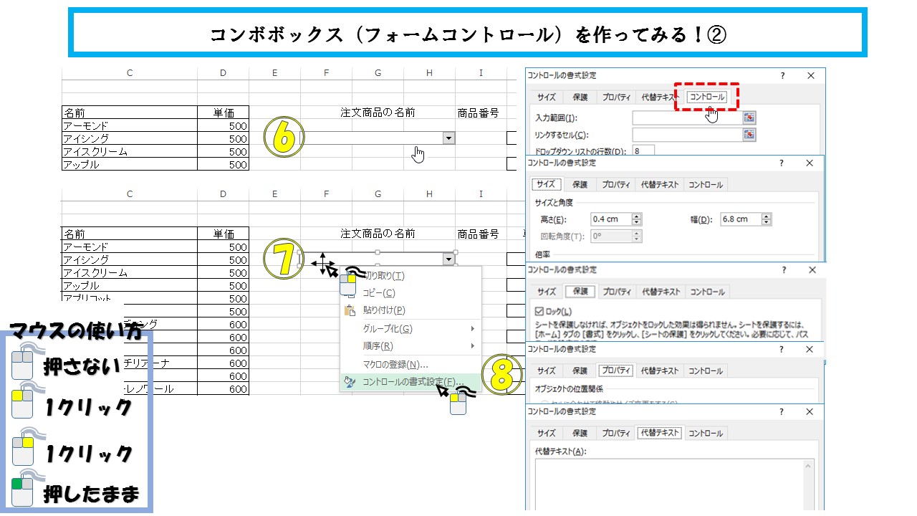Select highlighted コントロール tab in 入力範囲 dialog
The height and width of the screenshot is (516, 917).
point(706,97)
